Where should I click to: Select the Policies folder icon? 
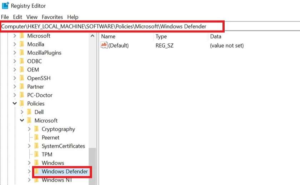coord(22,103)
